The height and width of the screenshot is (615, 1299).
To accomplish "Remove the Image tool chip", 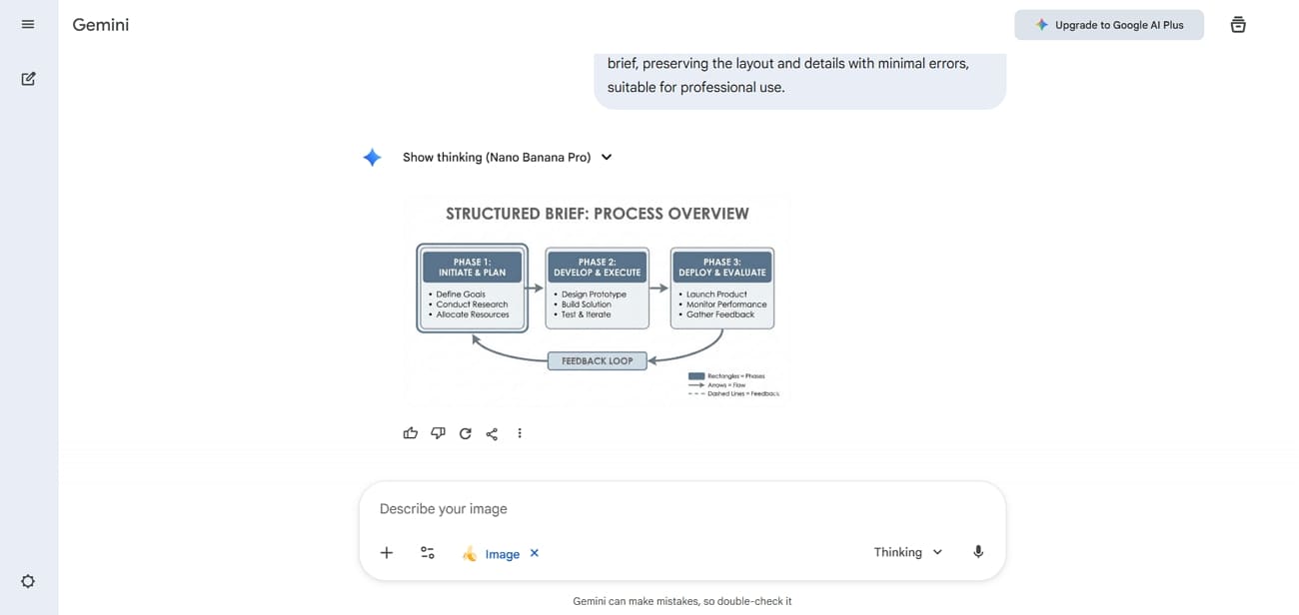I will click(535, 553).
